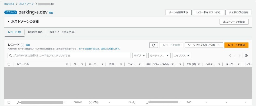Open the エイリアス filter dropdown

point(182,56)
